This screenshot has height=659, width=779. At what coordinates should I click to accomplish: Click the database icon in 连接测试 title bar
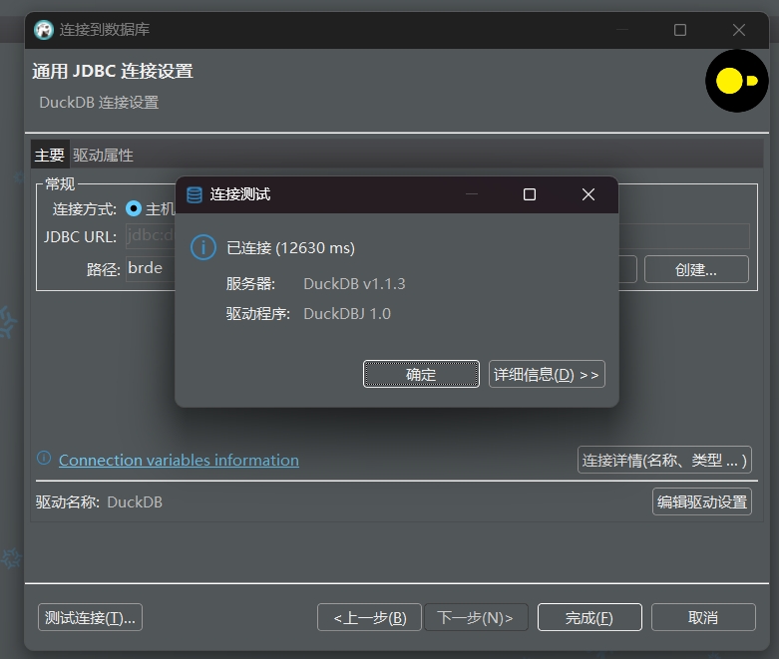[195, 194]
